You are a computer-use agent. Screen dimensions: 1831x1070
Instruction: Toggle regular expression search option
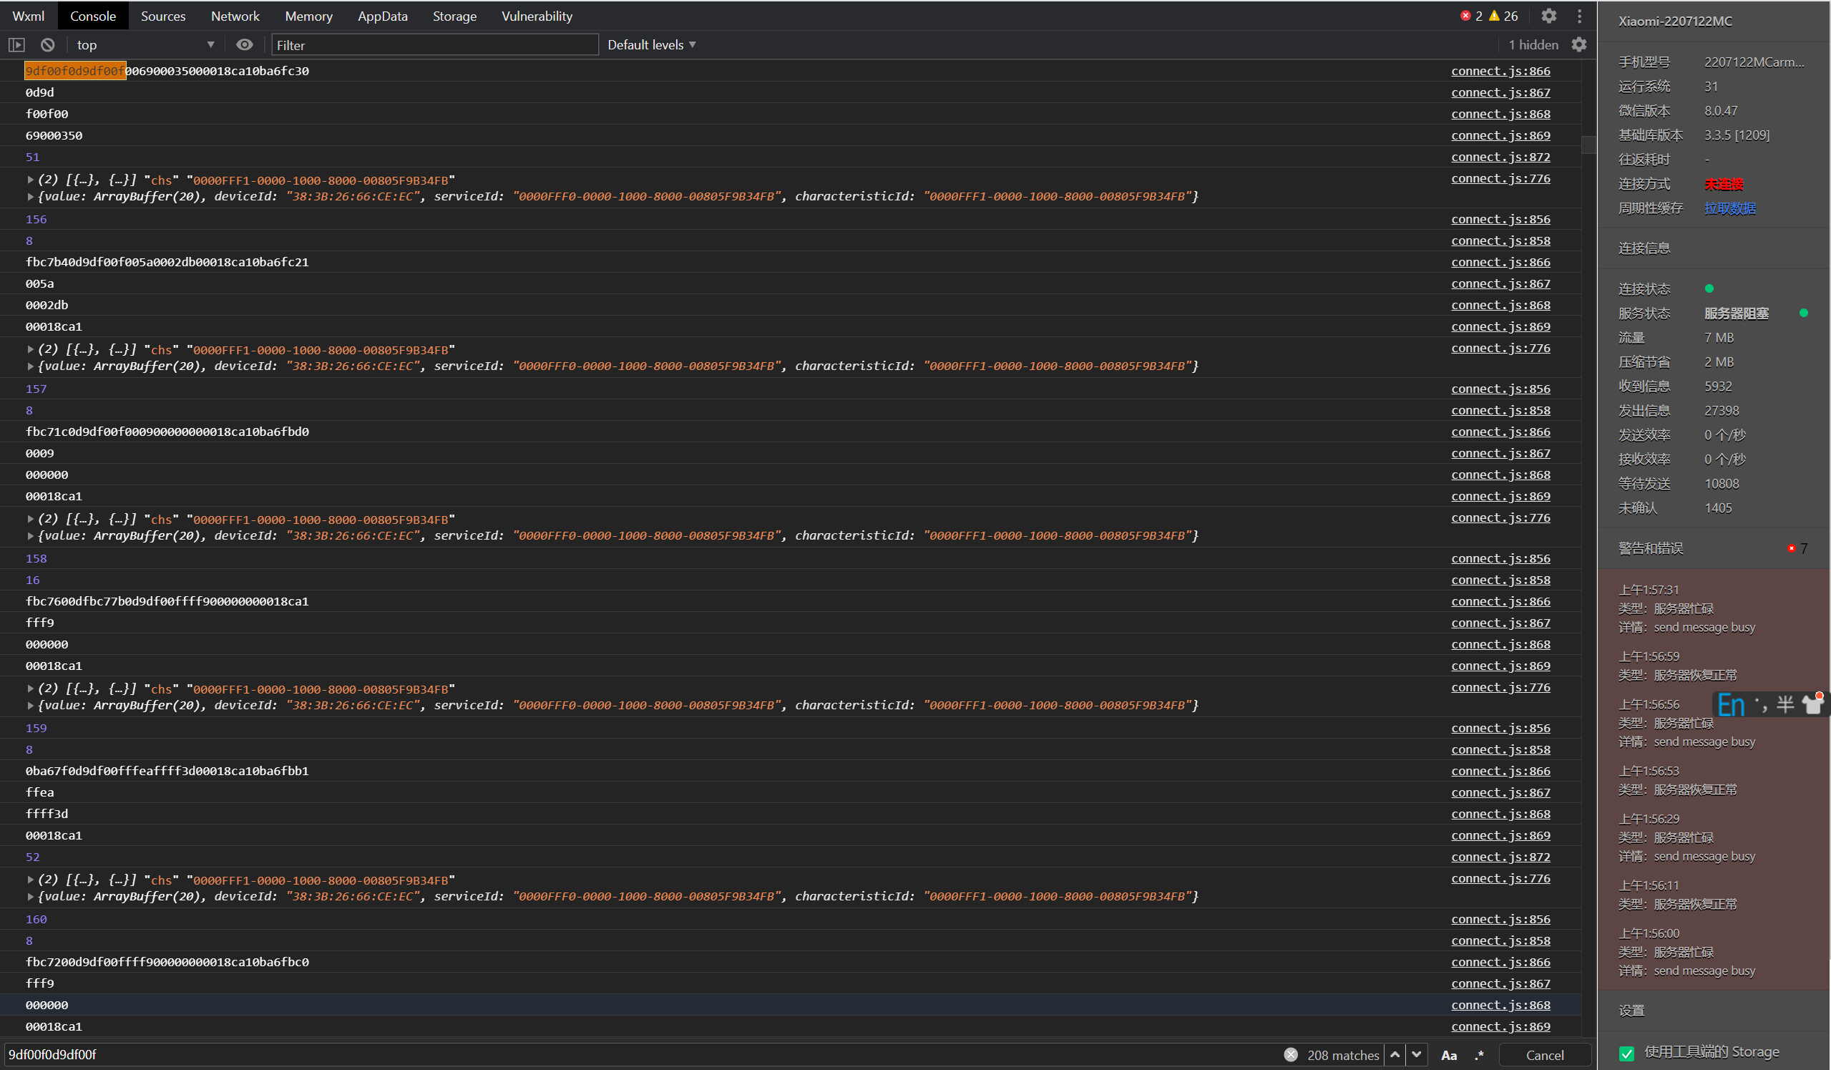[1480, 1056]
